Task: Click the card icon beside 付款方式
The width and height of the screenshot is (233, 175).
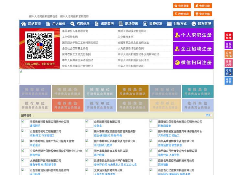Action: coord(169,24)
